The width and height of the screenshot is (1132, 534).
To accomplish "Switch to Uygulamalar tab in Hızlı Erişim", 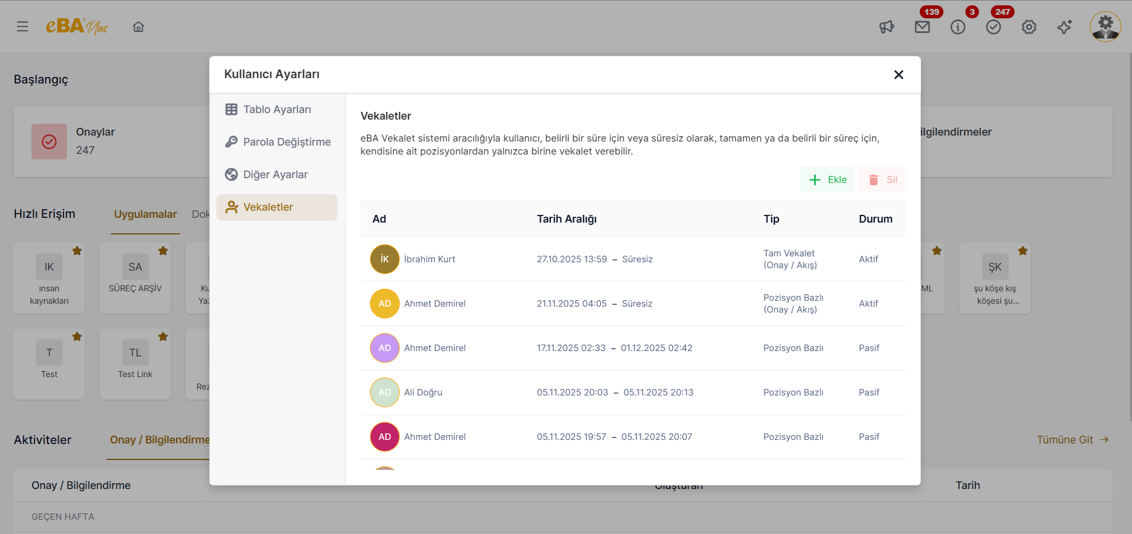I will (x=145, y=214).
